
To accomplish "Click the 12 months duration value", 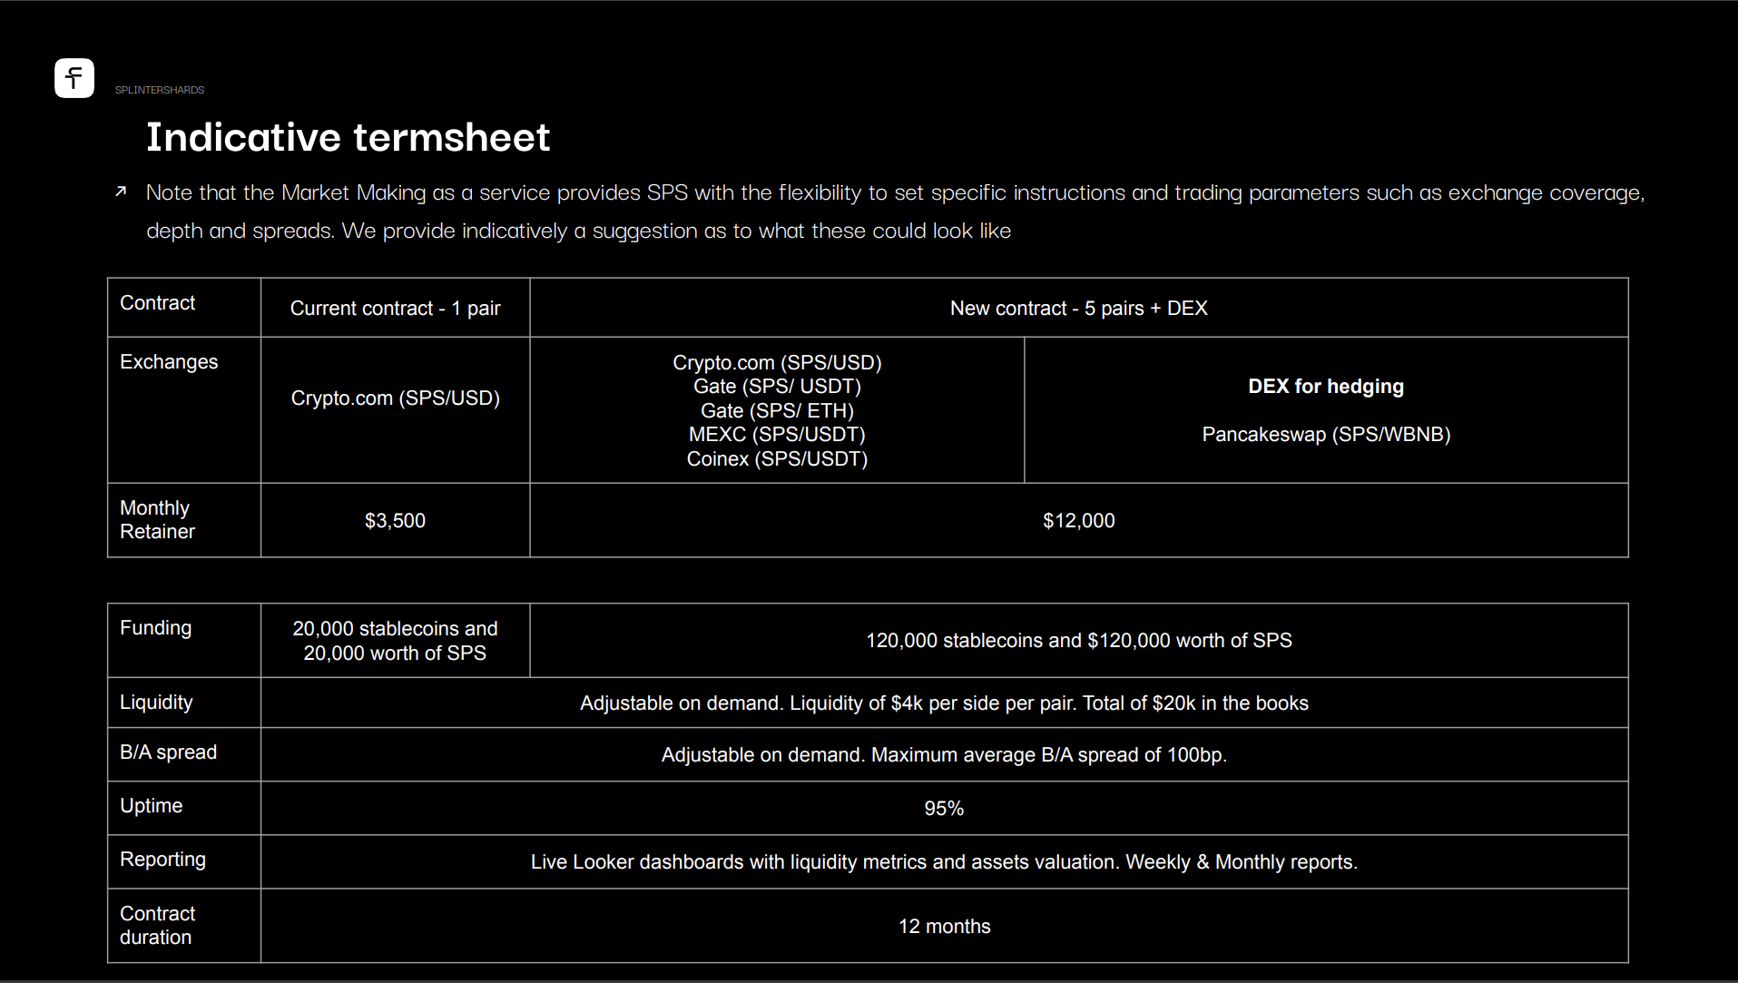I will coord(945,927).
